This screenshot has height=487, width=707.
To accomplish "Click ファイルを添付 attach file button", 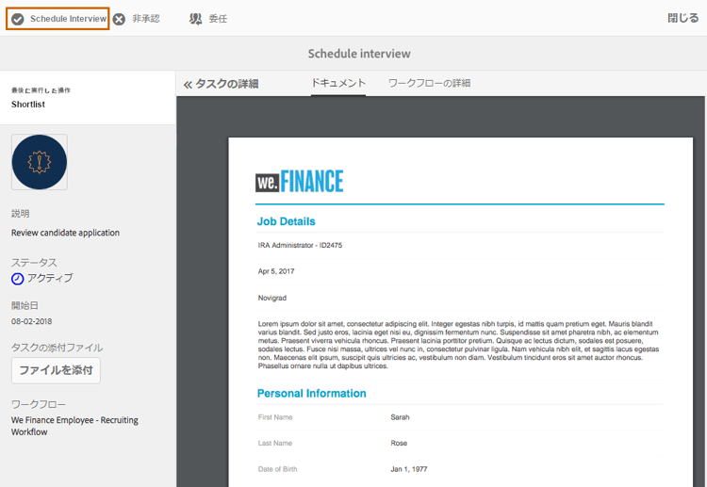I will (x=56, y=370).
